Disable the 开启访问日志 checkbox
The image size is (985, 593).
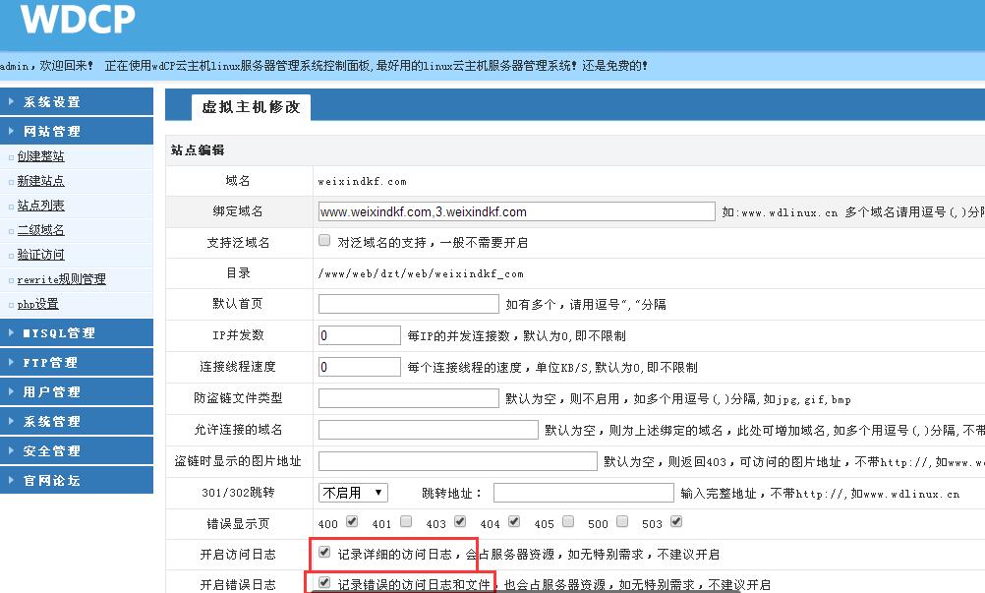click(x=324, y=553)
